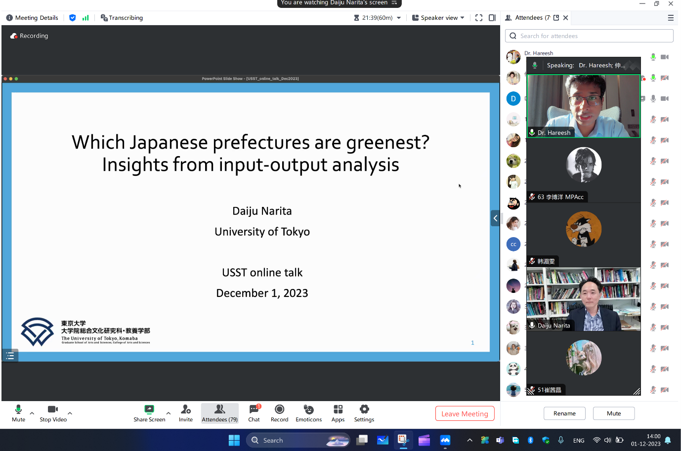The image size is (681, 451).
Task: Click the Search for attendees field
Action: click(589, 36)
